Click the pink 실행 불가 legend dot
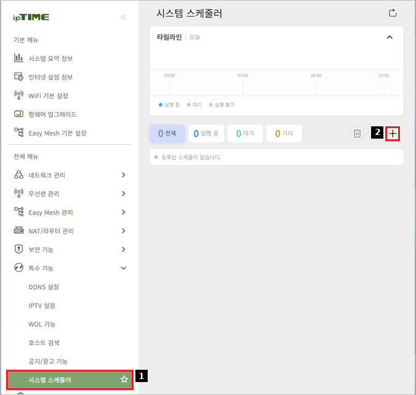416x395 pixels. (210, 105)
